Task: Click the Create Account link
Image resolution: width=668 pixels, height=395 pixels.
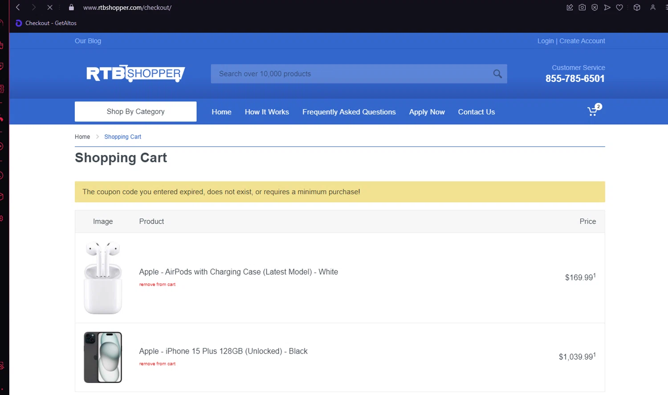Action: pyautogui.click(x=582, y=41)
